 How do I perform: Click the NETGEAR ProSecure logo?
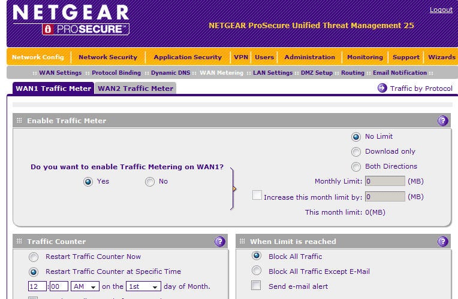(71, 20)
